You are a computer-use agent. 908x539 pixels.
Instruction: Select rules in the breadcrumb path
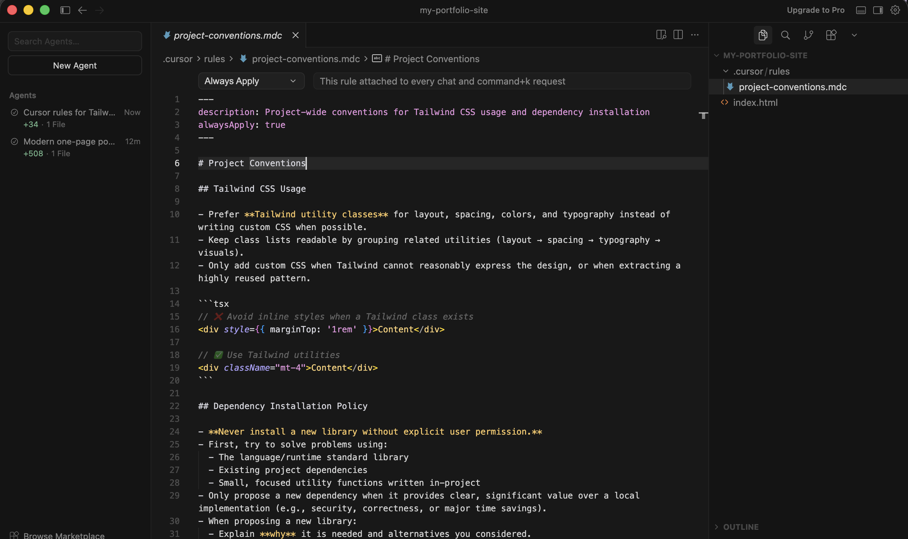(214, 59)
